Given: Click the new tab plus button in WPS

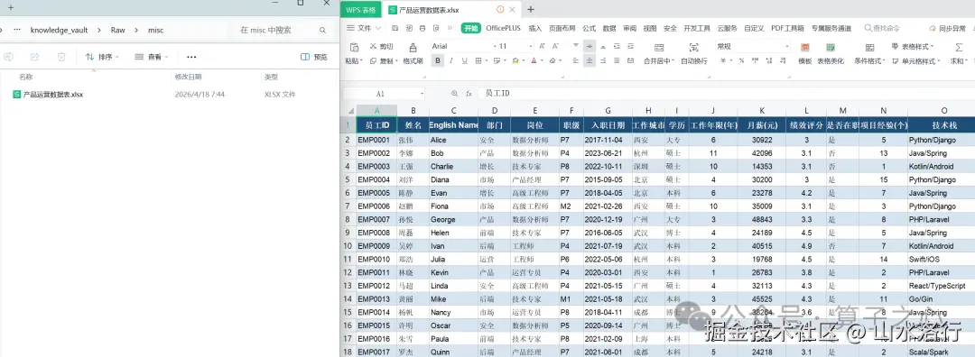Looking at the screenshot, I should [531, 9].
